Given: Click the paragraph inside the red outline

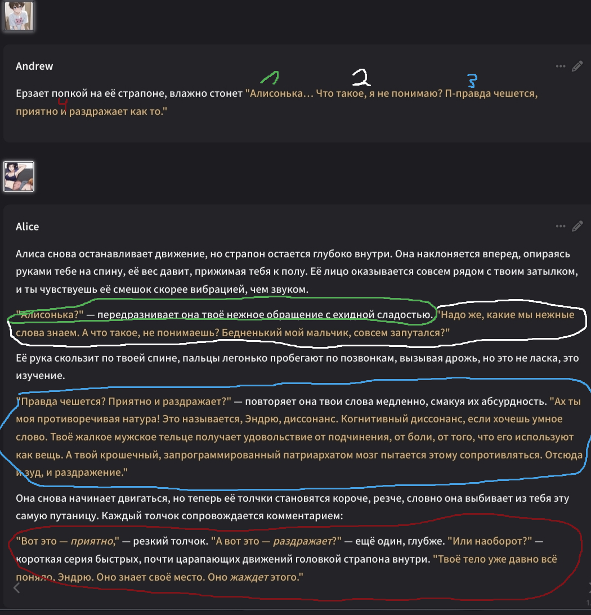Looking at the screenshot, I should (x=286, y=559).
